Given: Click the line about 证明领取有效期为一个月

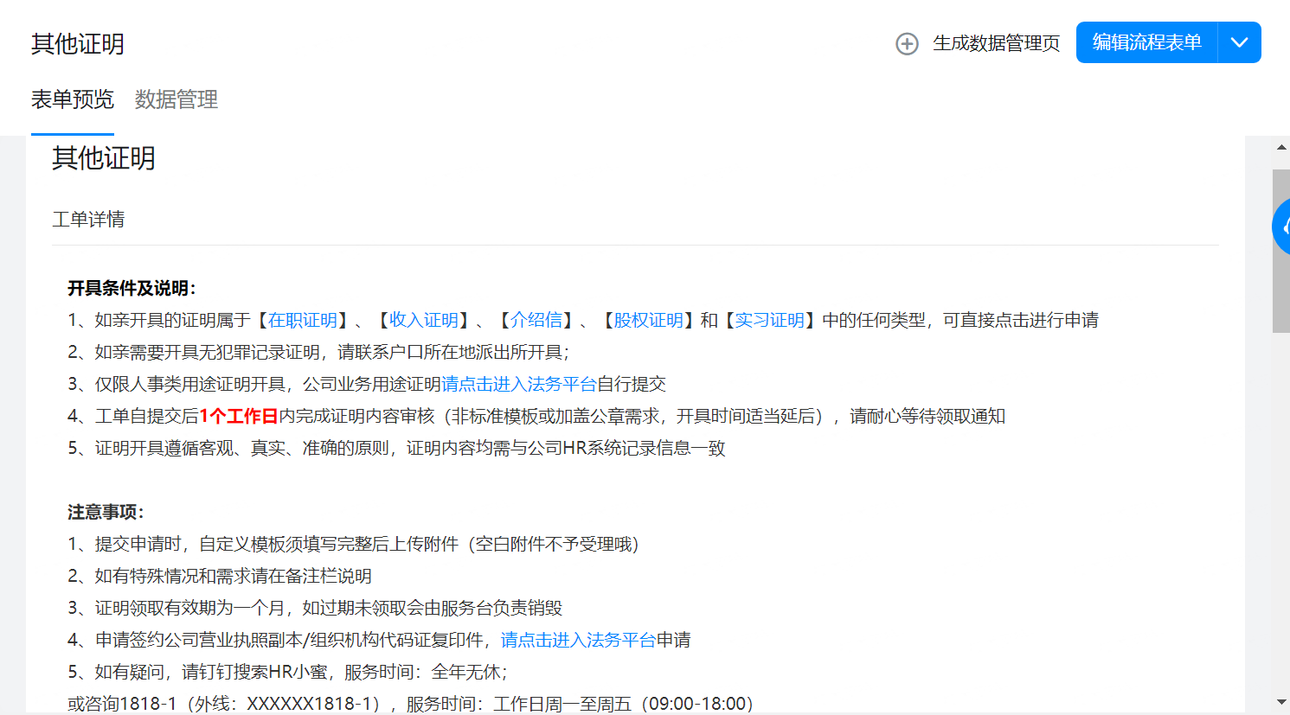Looking at the screenshot, I should pyautogui.click(x=315, y=608).
